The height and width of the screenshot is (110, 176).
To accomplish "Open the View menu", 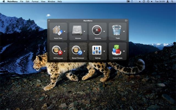I will coord(43,1).
